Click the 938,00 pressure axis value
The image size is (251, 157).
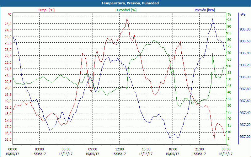pyautogui.click(x=245, y=77)
